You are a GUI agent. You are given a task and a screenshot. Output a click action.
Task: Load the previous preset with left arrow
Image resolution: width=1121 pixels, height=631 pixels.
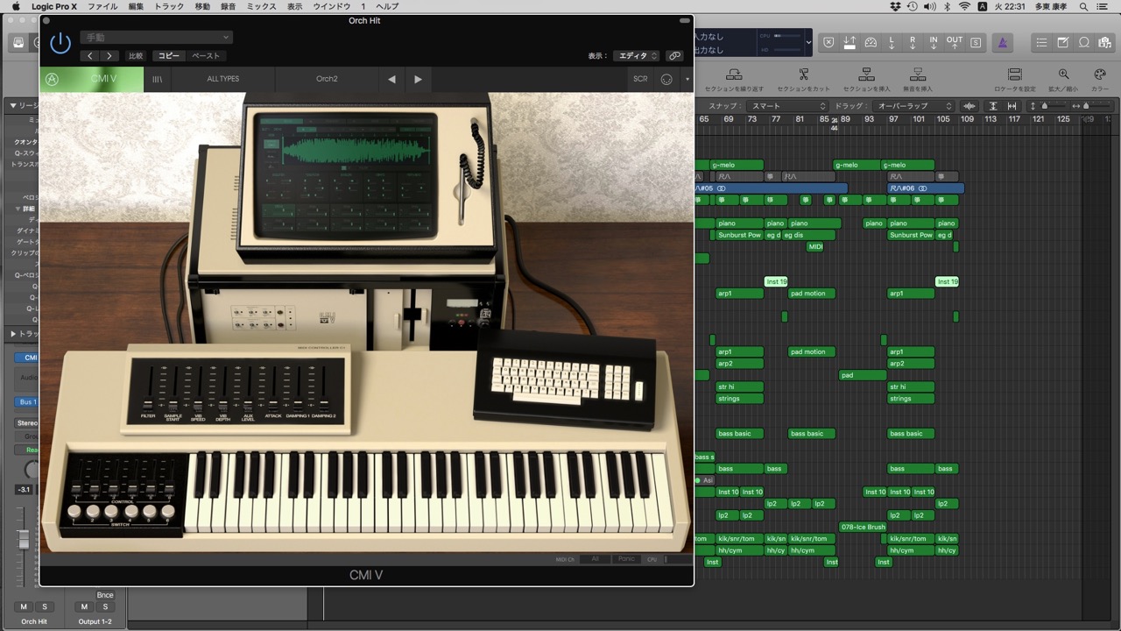click(x=391, y=79)
